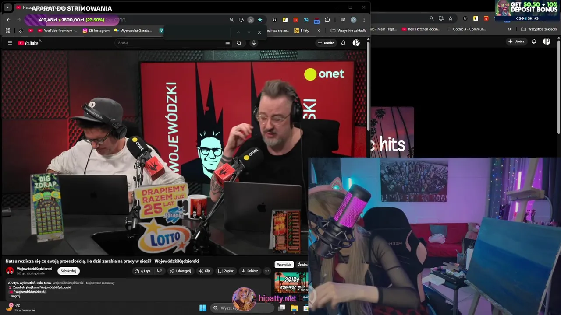Open notifications bell in the background YouTube window
Image resolution: width=561 pixels, height=315 pixels.
point(534,42)
